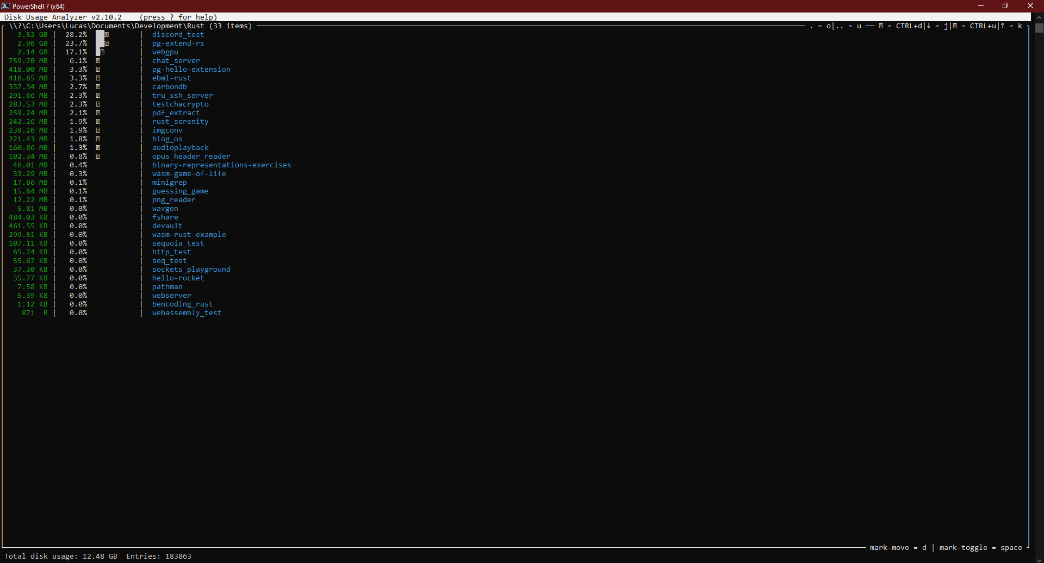
Task: Click the terminal vertical scrollbar thumb
Action: coord(1039,28)
